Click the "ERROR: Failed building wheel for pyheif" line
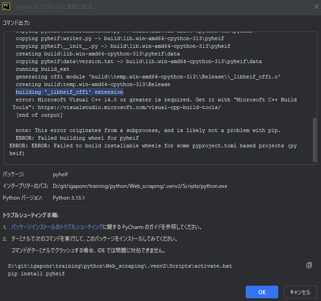Screen dimensions: 321x301 (77, 138)
